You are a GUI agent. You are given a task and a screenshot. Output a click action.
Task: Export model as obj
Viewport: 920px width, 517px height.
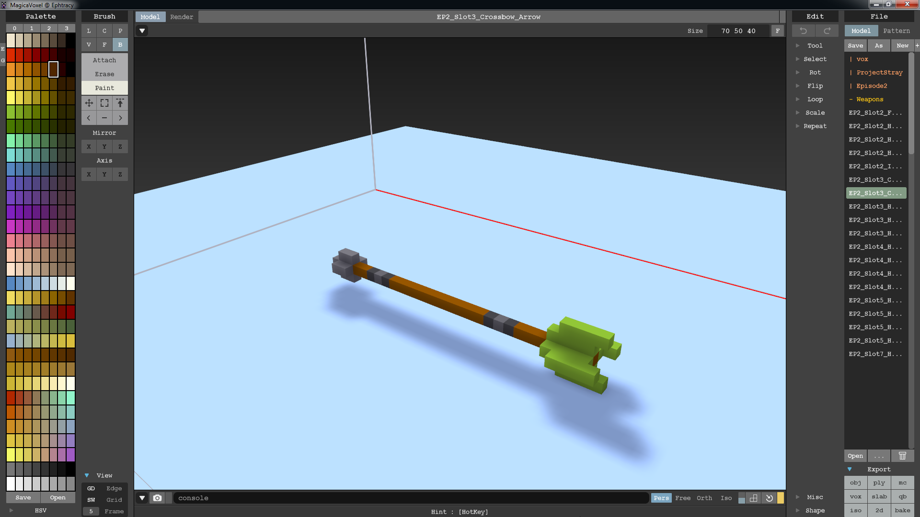tap(855, 483)
